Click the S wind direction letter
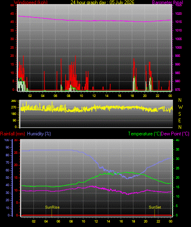Image resolution: width=191 pixels, height=227 pixels. (180, 114)
